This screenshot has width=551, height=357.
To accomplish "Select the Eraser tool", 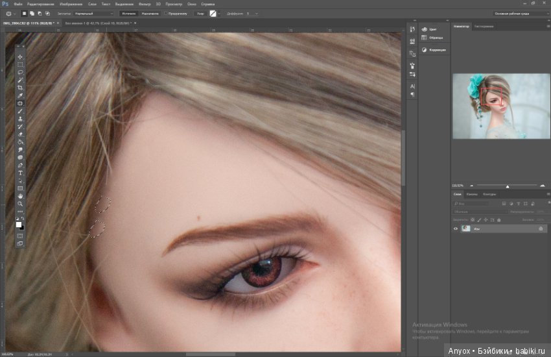I will pos(20,134).
